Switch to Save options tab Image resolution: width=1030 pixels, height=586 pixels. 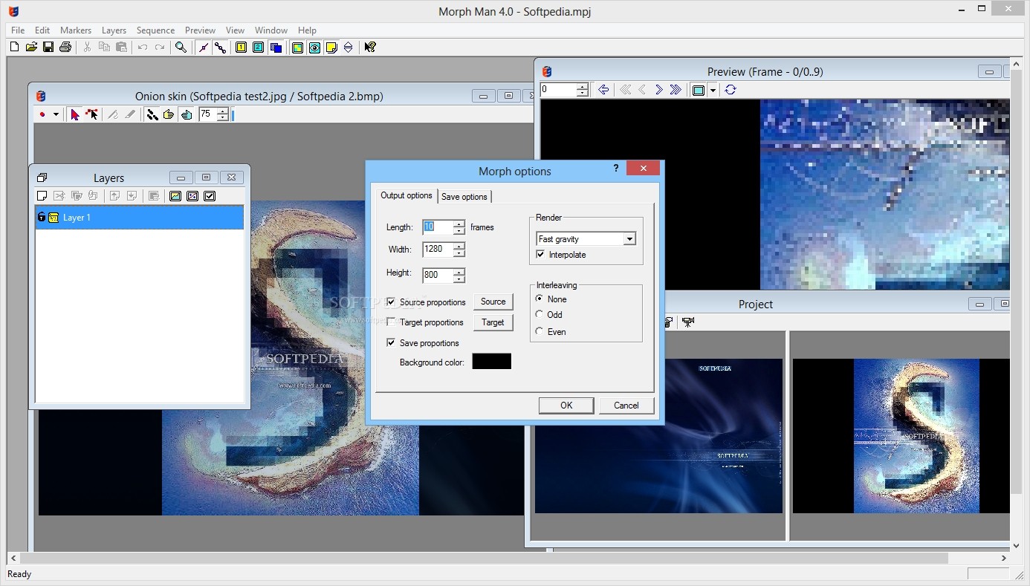point(464,197)
